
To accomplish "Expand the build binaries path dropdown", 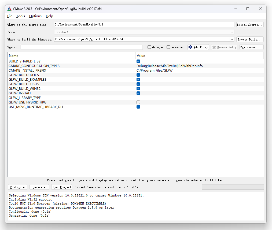I will [232, 39].
